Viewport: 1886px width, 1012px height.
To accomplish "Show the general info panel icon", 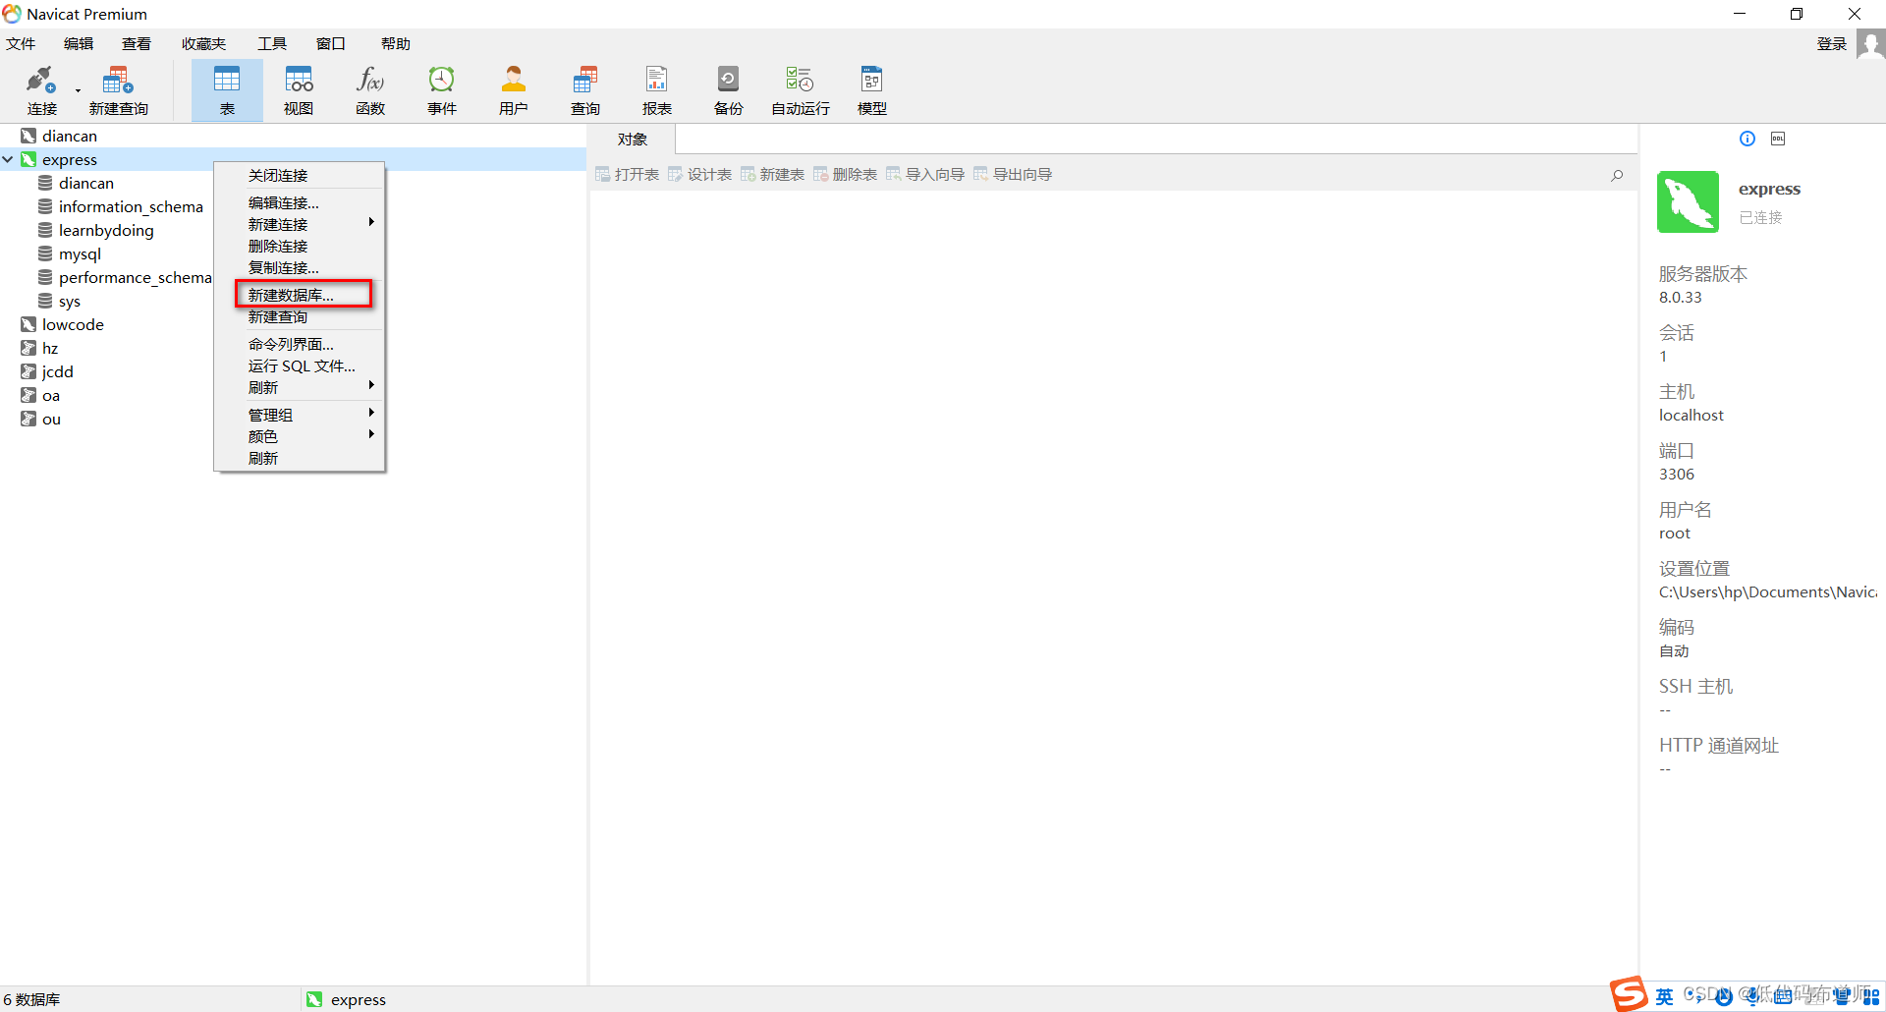I will click(x=1747, y=139).
